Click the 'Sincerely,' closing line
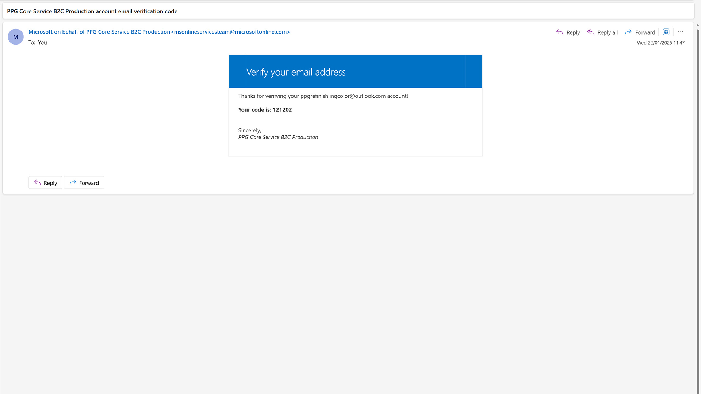This screenshot has width=701, height=394. click(249, 130)
